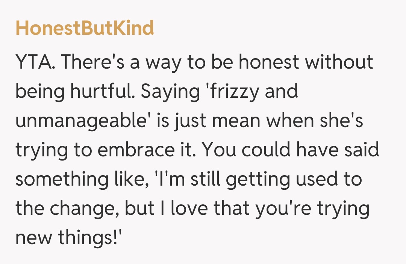
Task: Click the word 'change' in the comment
Action: coord(85,209)
